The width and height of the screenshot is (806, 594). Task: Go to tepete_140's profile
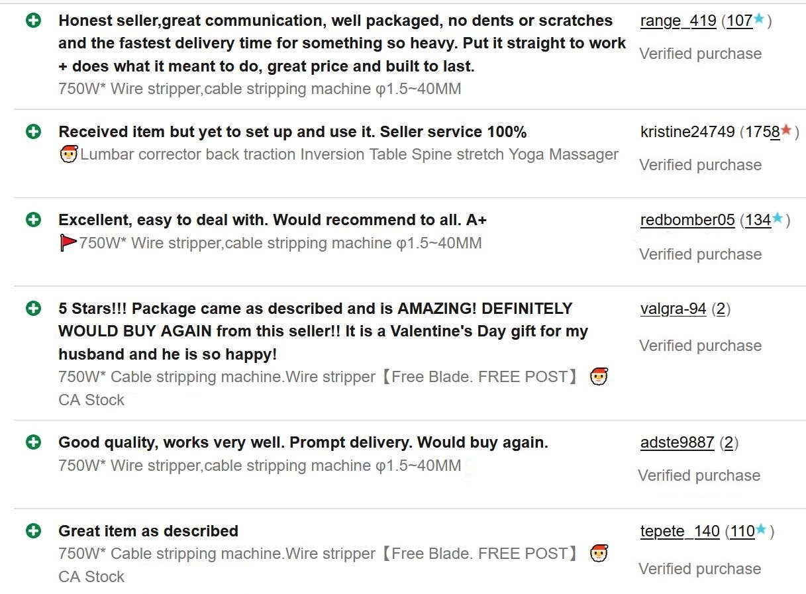pos(680,532)
